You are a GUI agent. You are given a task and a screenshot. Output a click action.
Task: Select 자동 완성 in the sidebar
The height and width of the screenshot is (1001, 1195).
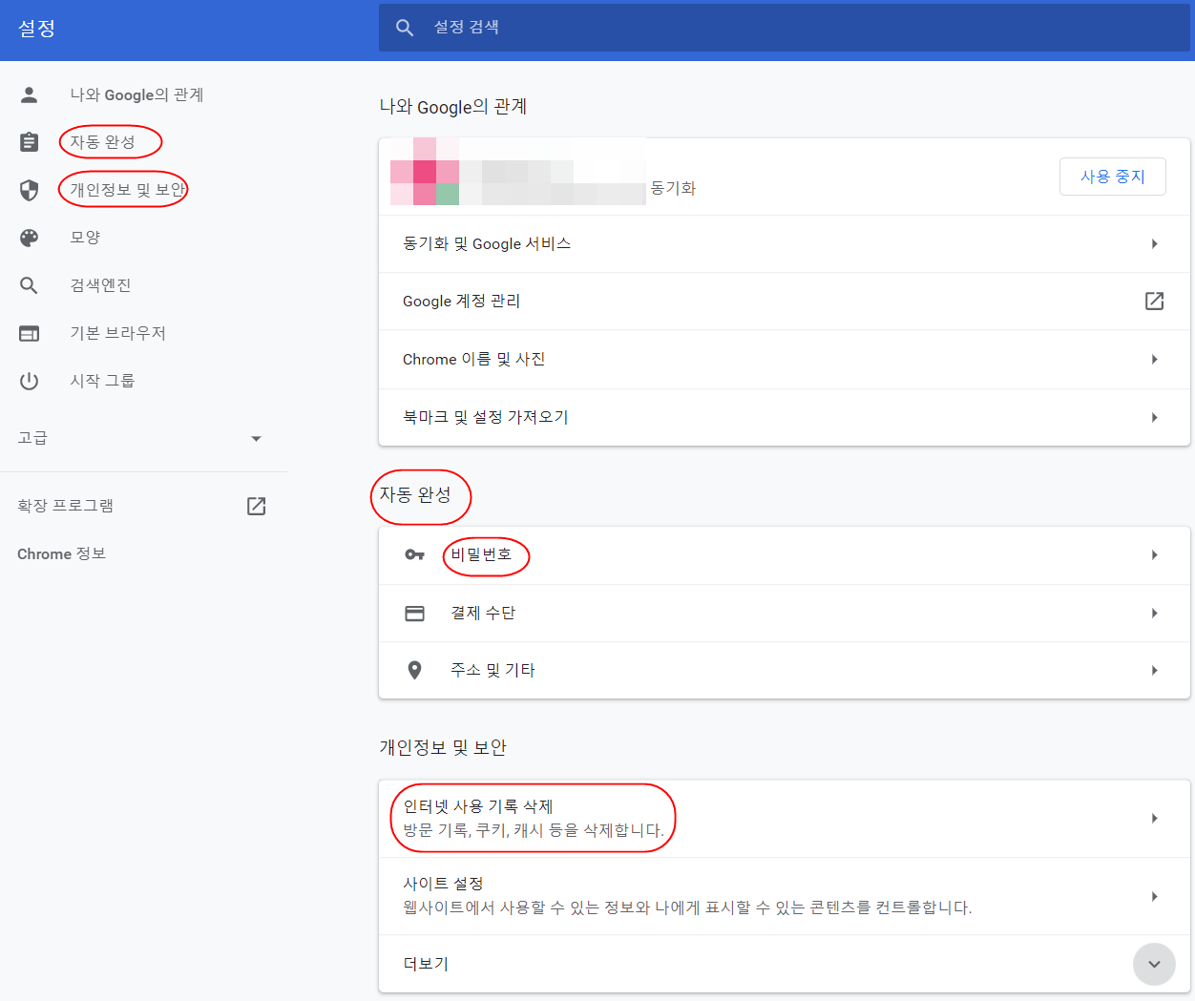coord(102,142)
